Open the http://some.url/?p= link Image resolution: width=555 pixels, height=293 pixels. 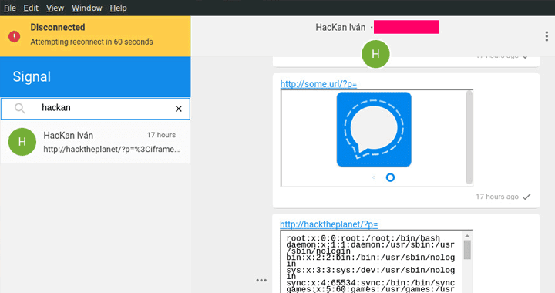click(318, 84)
